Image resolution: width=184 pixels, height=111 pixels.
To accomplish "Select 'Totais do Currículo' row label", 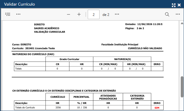I will coord(25,107).
